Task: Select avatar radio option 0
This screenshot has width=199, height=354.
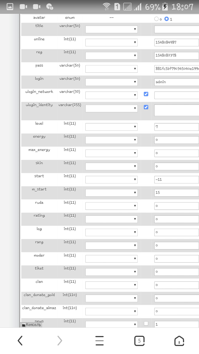Action: pos(157,19)
